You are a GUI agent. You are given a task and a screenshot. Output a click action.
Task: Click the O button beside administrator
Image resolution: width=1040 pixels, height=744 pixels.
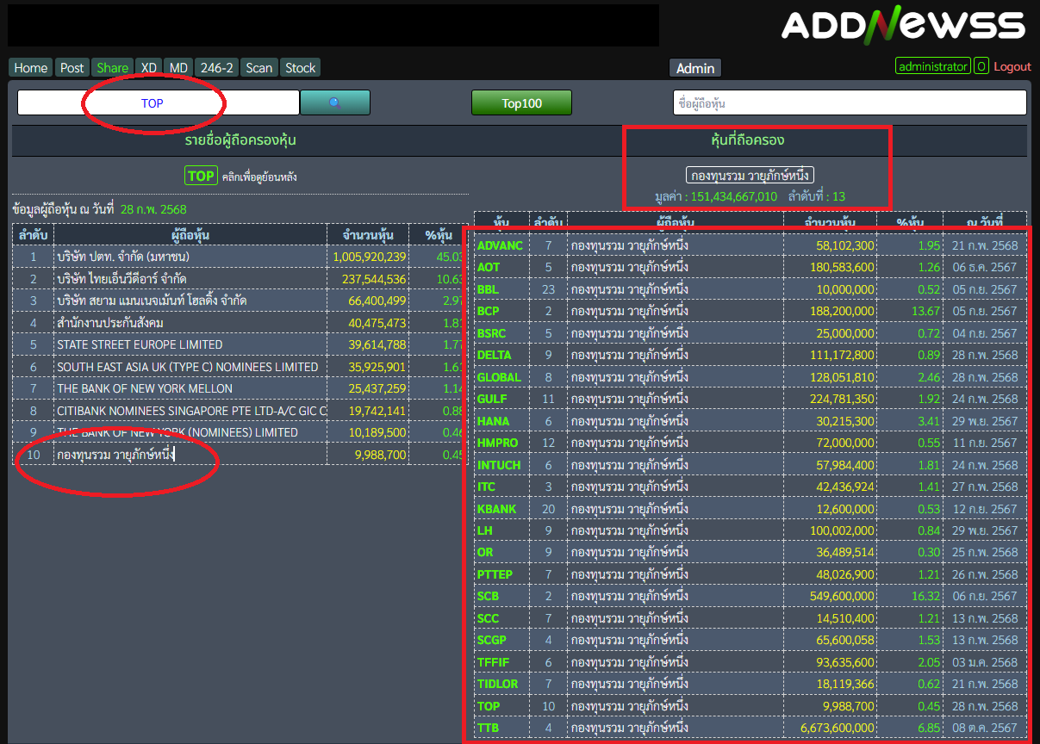click(981, 66)
